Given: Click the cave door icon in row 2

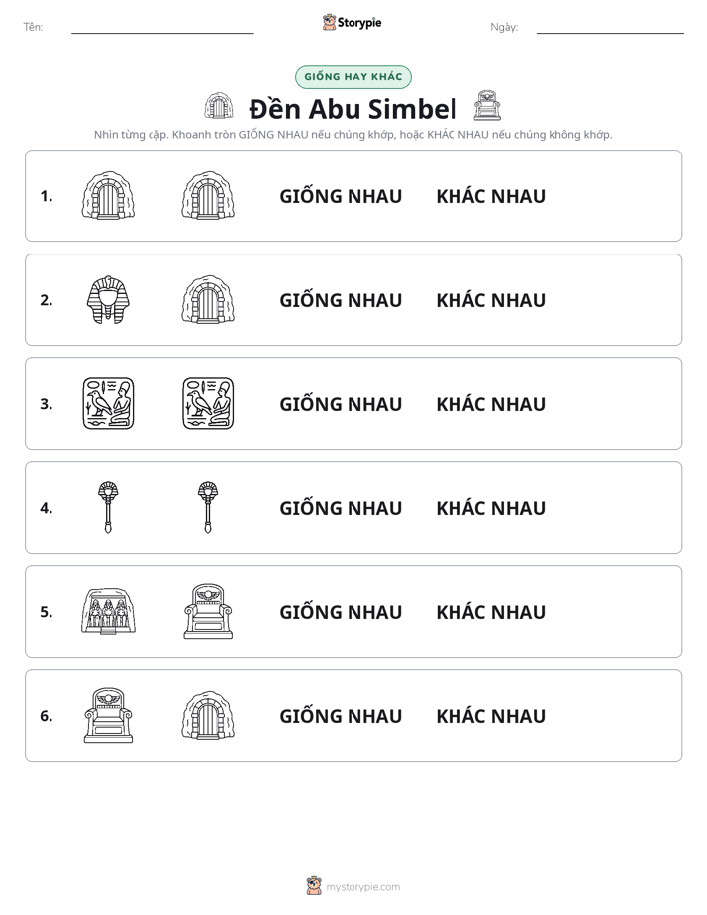Looking at the screenshot, I should click(208, 299).
